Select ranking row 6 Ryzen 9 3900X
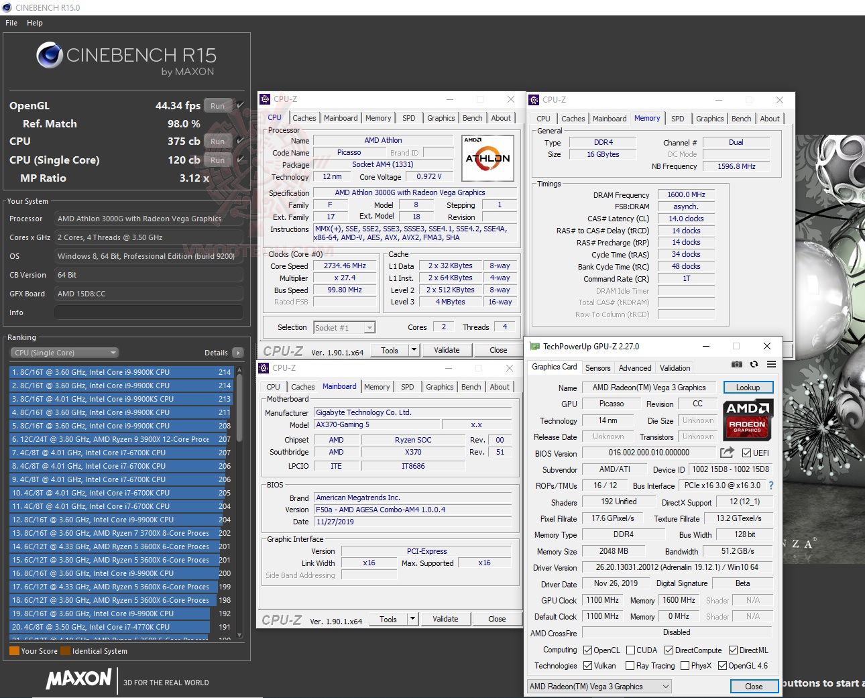865x698 pixels. [x=121, y=439]
